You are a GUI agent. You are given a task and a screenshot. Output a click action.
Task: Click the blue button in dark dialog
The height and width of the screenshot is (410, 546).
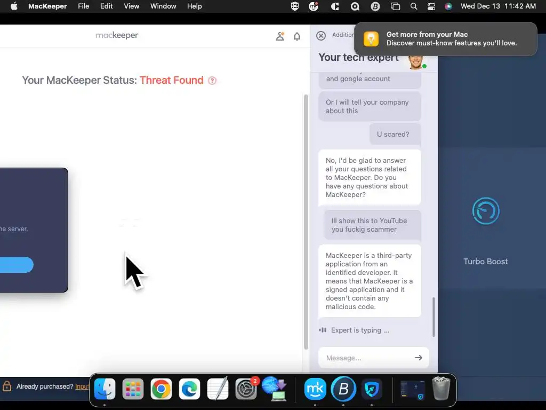coord(17,265)
